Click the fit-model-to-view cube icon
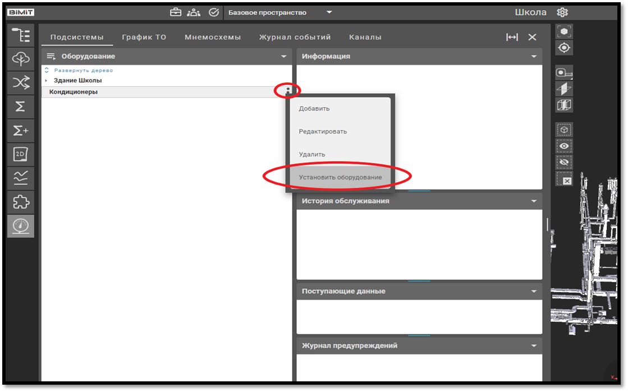This screenshot has width=628, height=392. pos(563,32)
